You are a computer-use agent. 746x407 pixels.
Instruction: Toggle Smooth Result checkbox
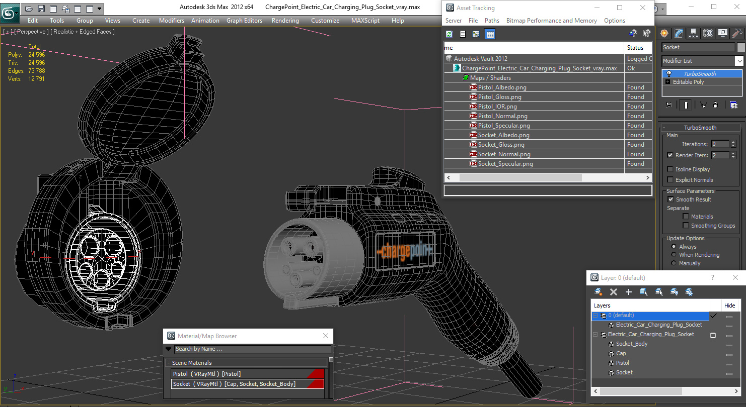tap(670, 199)
